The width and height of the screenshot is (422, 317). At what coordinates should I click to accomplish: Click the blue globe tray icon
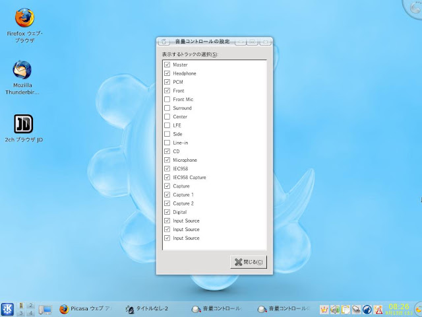click(x=367, y=310)
